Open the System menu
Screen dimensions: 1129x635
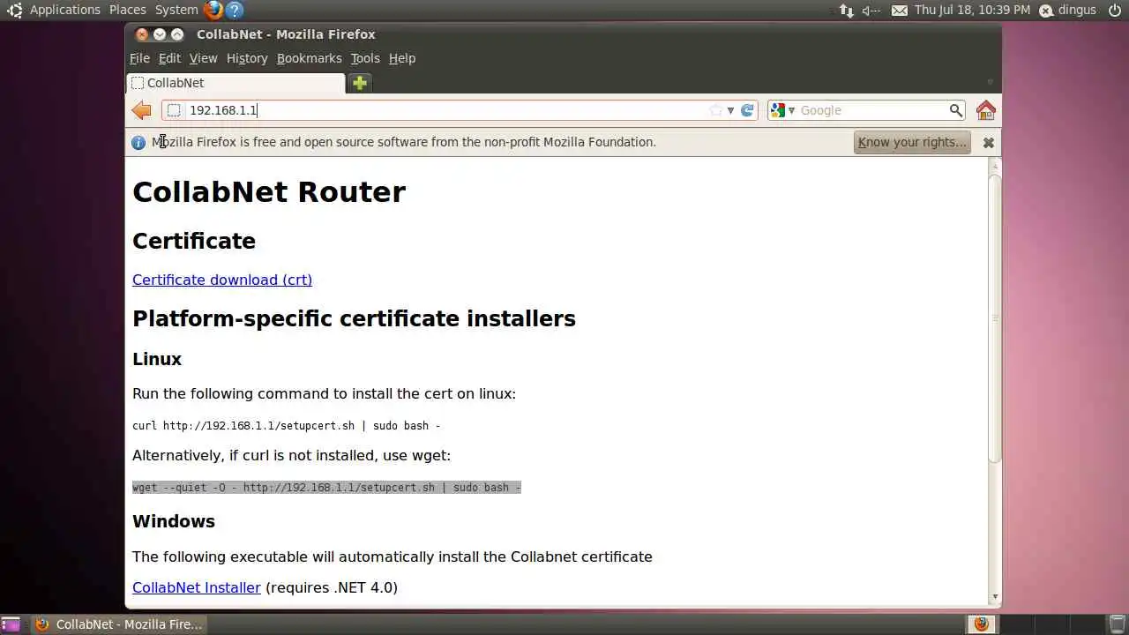tap(176, 11)
